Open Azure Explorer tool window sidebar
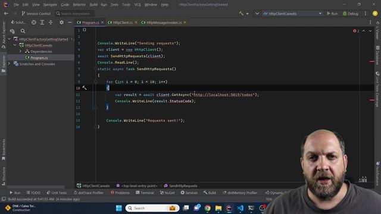The width and height of the screenshot is (381, 214). click(4, 34)
